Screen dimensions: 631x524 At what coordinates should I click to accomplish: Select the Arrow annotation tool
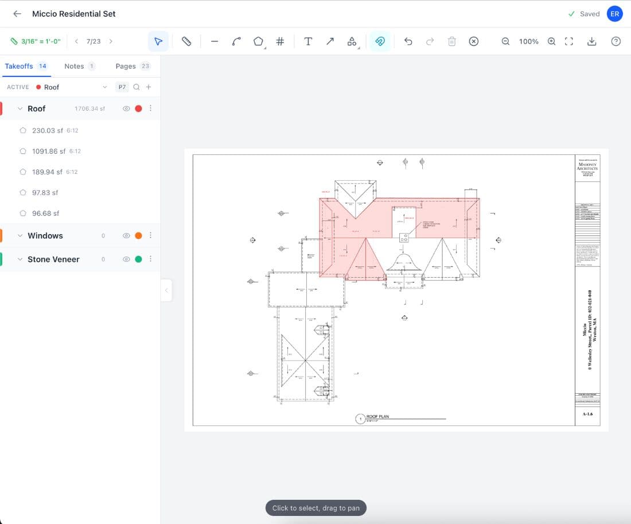330,41
